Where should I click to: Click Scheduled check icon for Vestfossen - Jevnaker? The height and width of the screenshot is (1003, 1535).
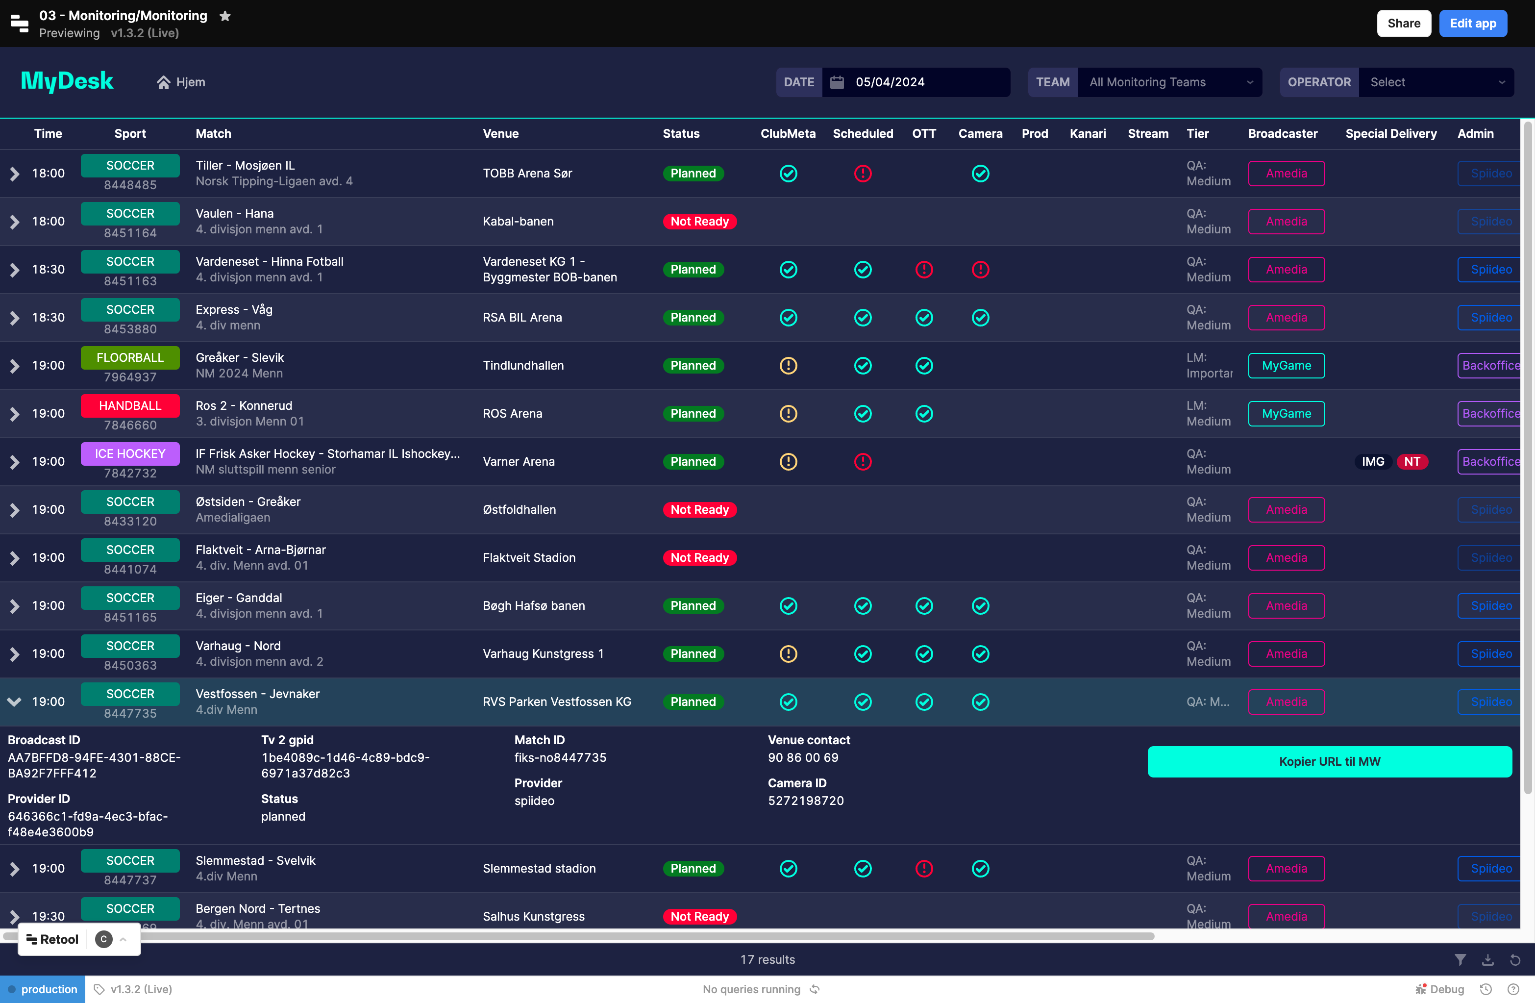[862, 702]
